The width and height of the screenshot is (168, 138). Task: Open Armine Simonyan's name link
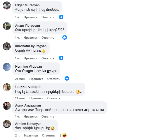[x=28, y=124]
